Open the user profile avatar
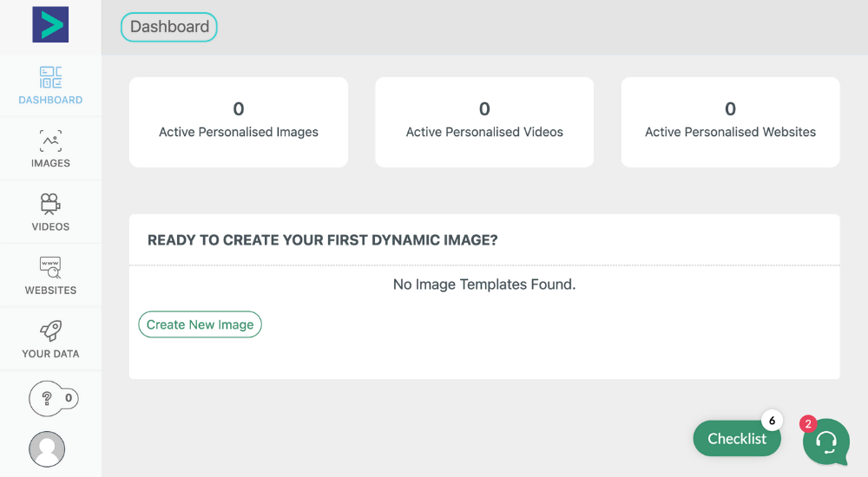Image resolution: width=868 pixels, height=477 pixels. click(47, 449)
